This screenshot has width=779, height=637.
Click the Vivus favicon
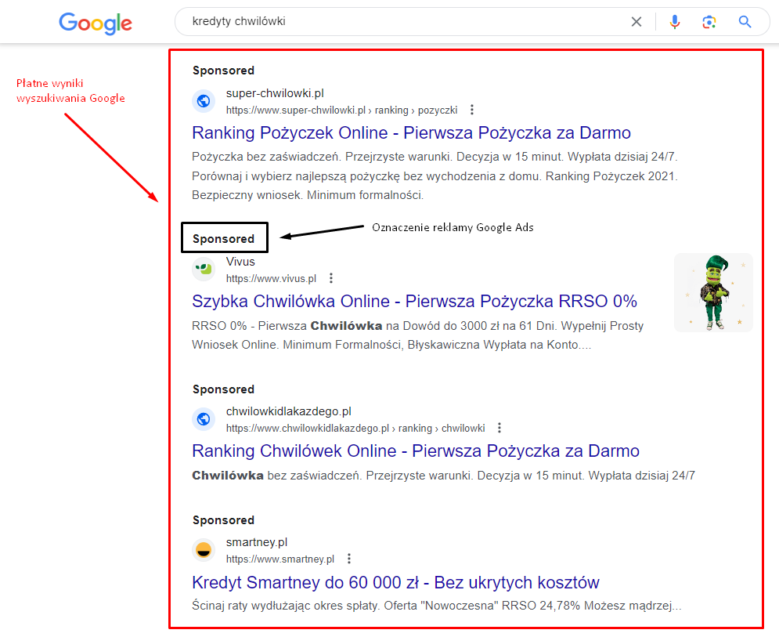[x=204, y=269]
